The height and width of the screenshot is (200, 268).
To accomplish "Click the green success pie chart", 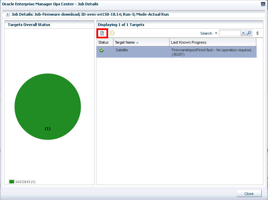I will [48, 107].
